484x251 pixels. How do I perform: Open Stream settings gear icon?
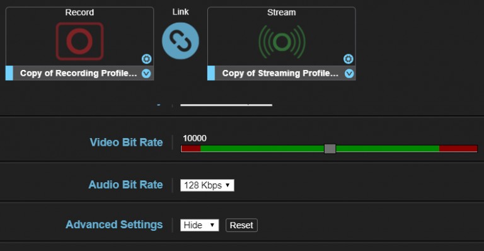pos(348,59)
